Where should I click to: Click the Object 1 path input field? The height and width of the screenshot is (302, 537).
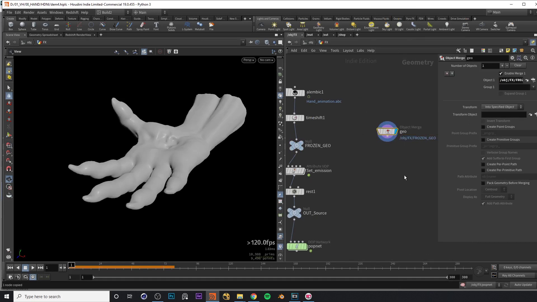point(511,80)
